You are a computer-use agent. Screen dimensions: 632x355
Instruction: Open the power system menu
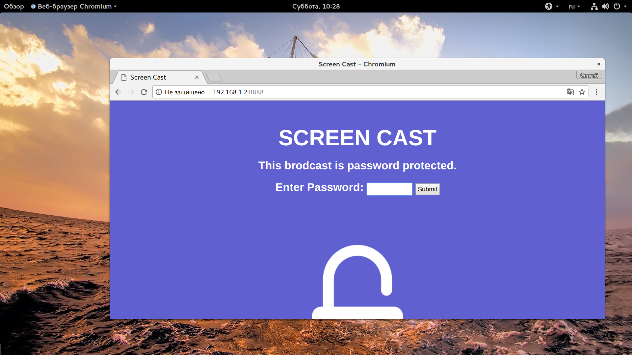point(620,6)
